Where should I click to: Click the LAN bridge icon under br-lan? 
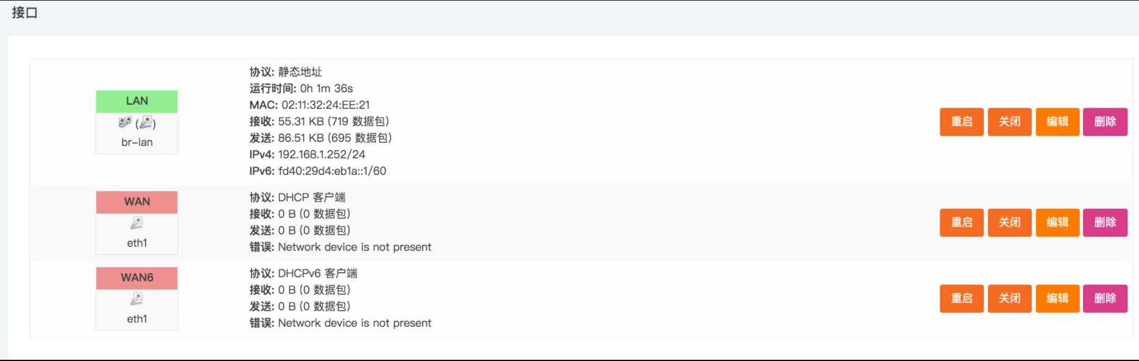tap(125, 123)
